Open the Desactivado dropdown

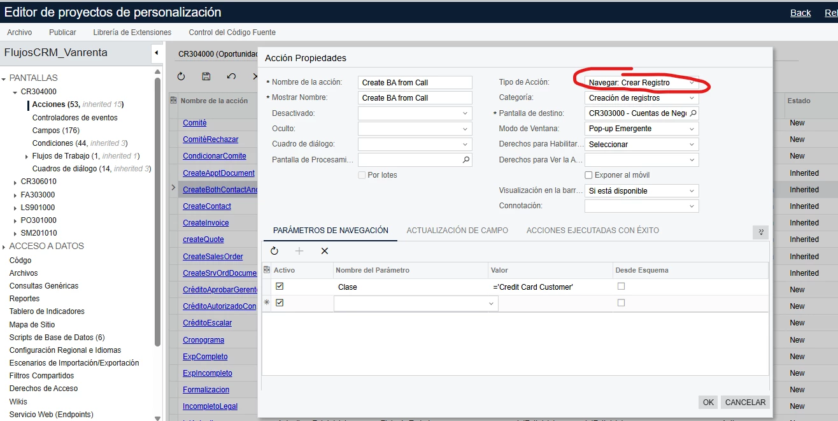tap(465, 113)
